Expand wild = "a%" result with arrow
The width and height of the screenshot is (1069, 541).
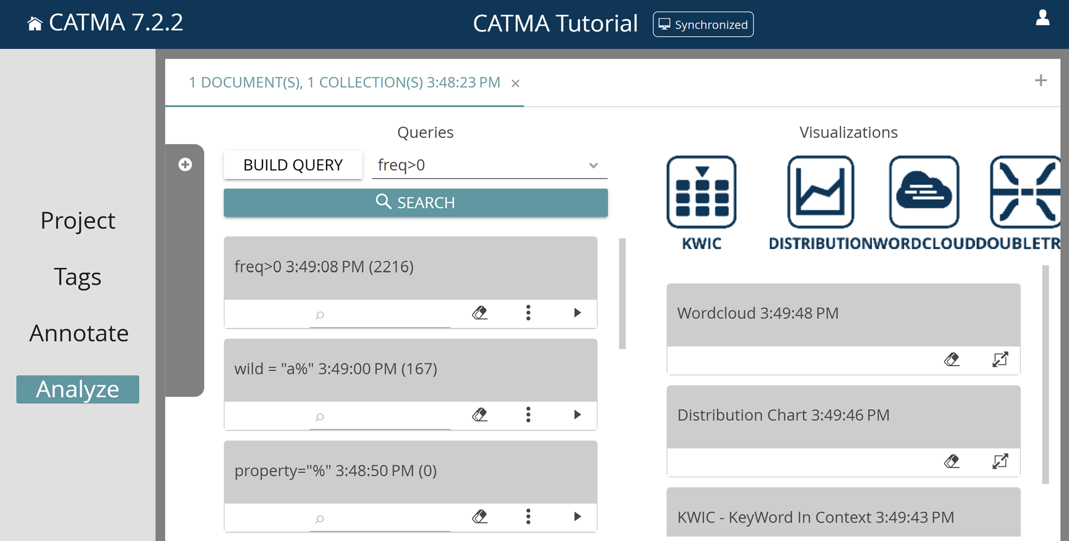(x=577, y=415)
